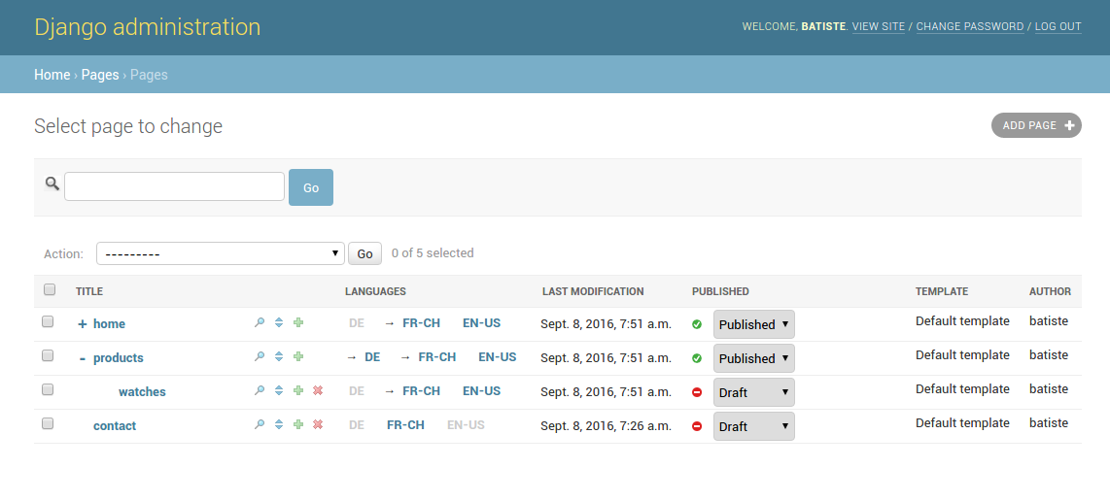Click the move arrows icon in contact row
This screenshot has width=1110, height=501.
pyautogui.click(x=279, y=424)
